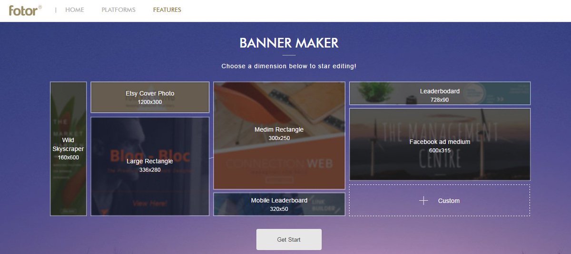
Task: Pick the Medim Rectangle 300x250 banner
Action: coord(279,136)
